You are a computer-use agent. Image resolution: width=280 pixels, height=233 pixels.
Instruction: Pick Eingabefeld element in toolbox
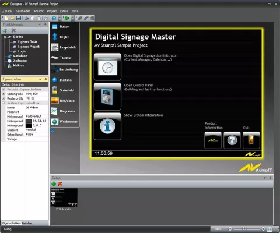[x=64, y=47]
